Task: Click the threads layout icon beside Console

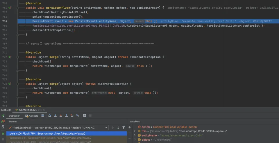Action: (x=43, y=116)
